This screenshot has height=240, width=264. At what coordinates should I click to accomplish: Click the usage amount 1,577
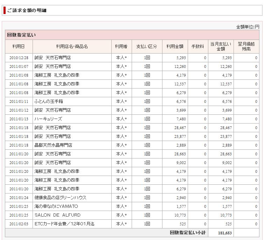181,206
